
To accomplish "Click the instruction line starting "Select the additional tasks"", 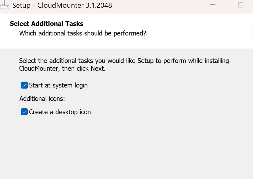I will point(124,61).
